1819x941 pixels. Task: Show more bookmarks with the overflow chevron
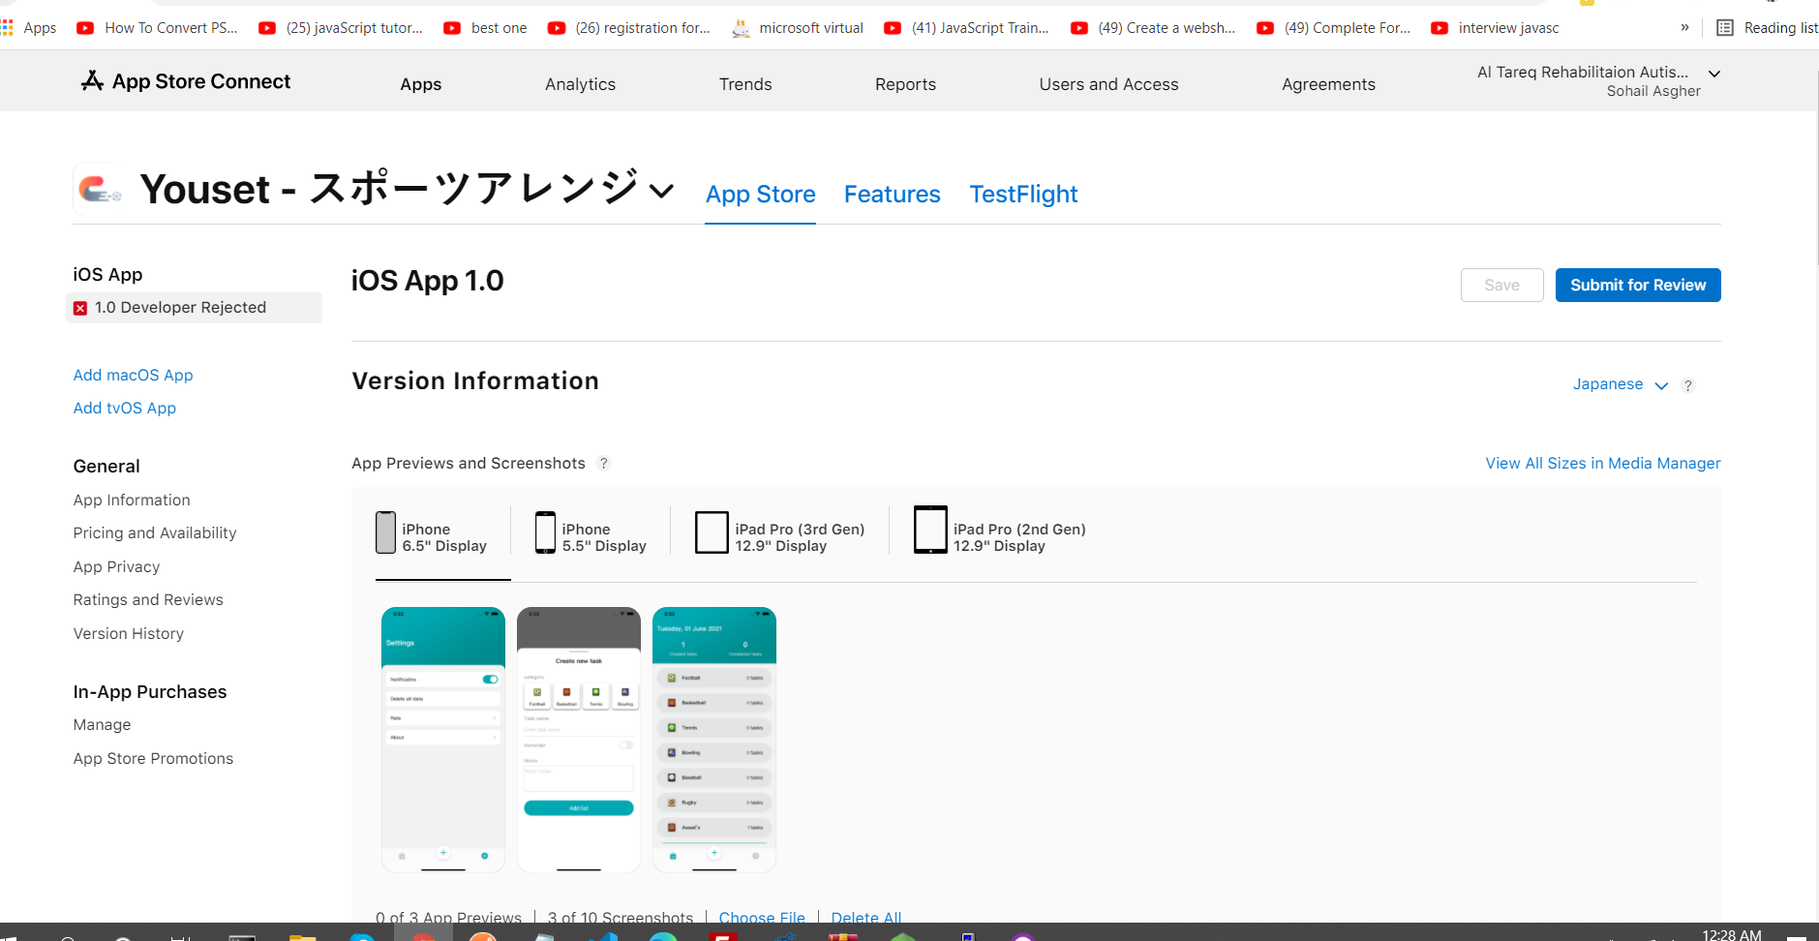(1684, 28)
